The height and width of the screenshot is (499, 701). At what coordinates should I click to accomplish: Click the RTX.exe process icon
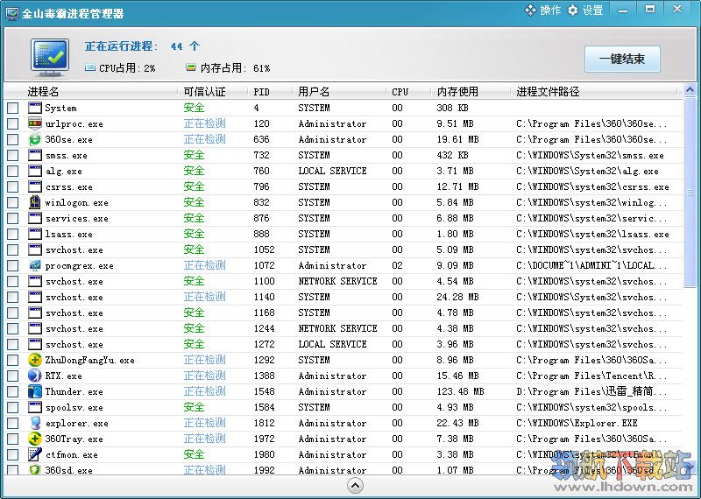(x=34, y=376)
